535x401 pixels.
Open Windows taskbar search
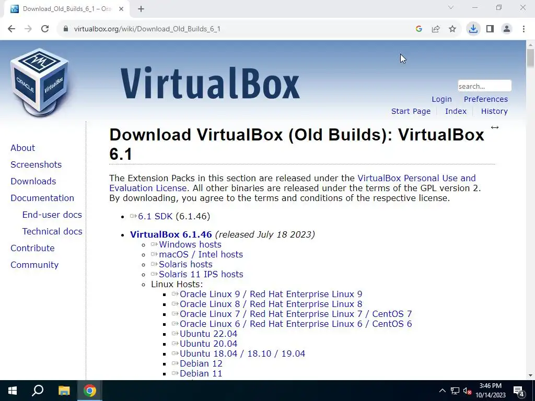(x=38, y=391)
